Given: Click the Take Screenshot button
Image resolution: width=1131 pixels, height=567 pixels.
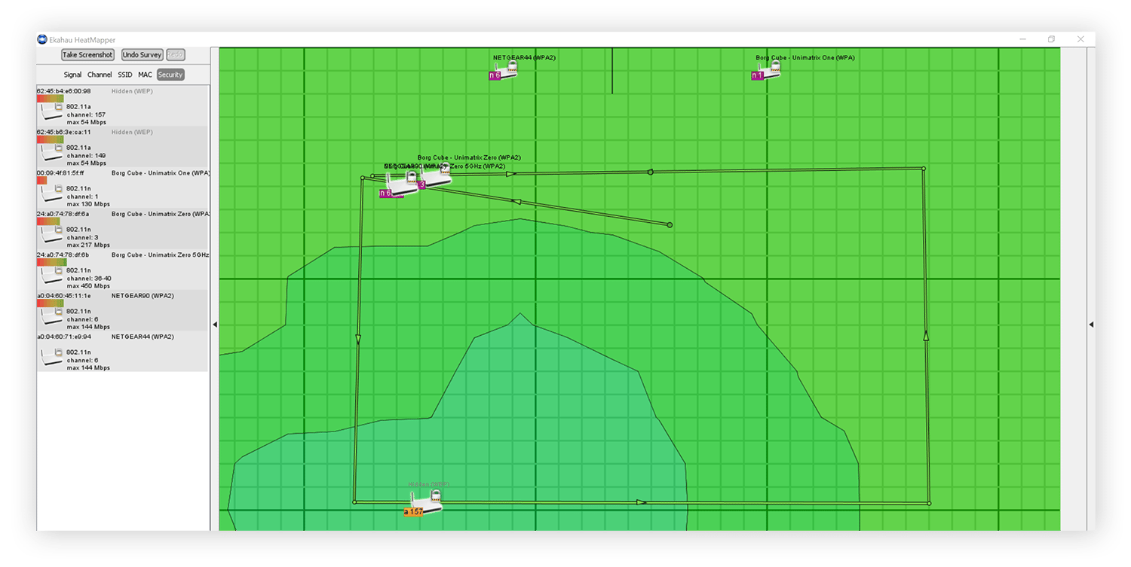Looking at the screenshot, I should [88, 55].
